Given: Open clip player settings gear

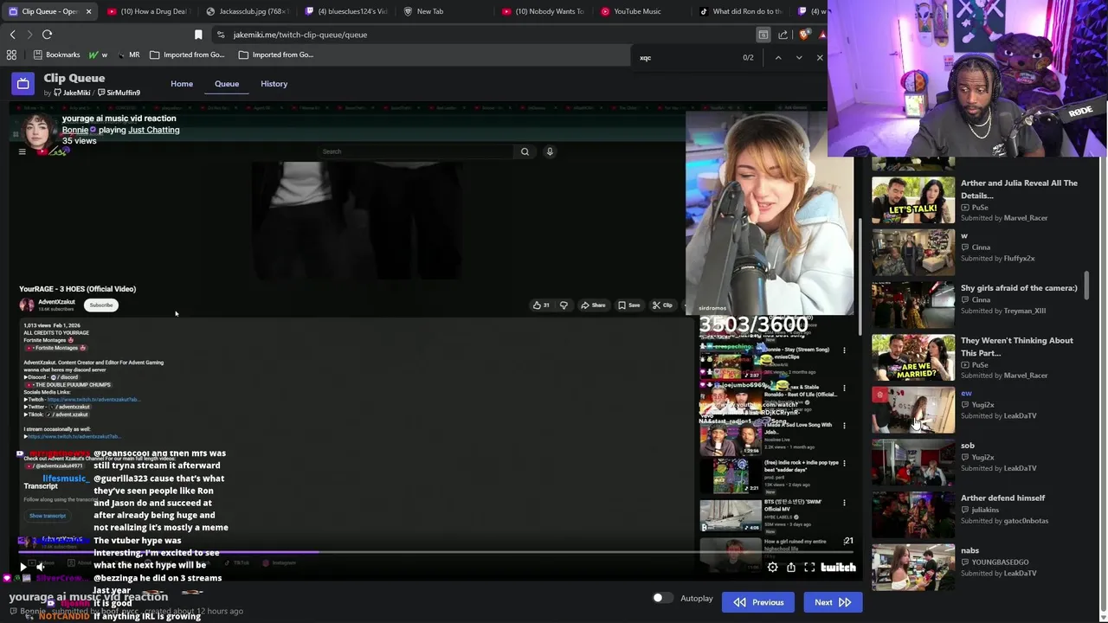Looking at the screenshot, I should 772,568.
